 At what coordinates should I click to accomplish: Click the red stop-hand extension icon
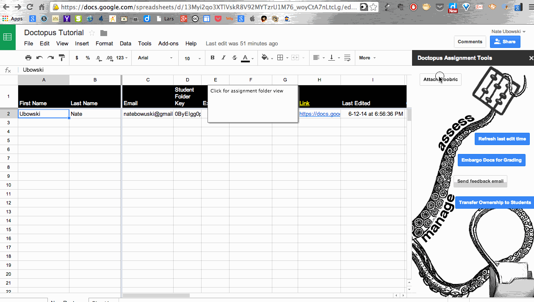pyautogui.click(x=413, y=7)
